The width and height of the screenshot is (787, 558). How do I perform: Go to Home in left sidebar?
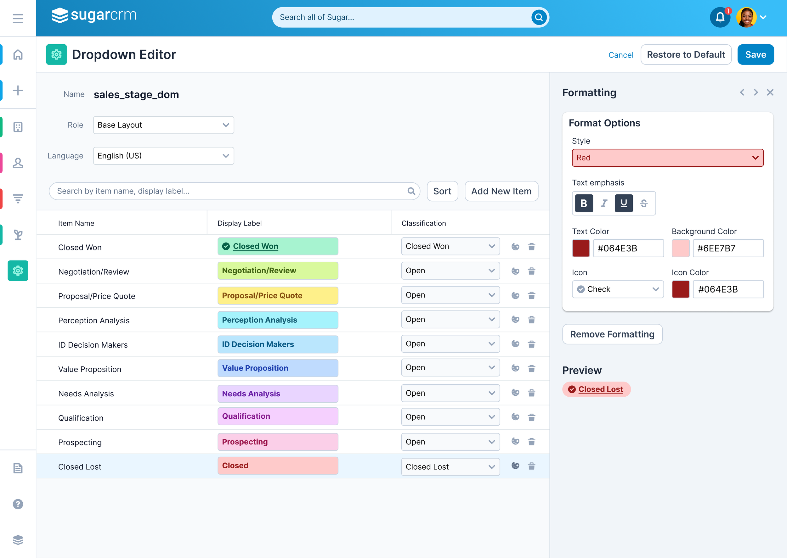click(18, 55)
